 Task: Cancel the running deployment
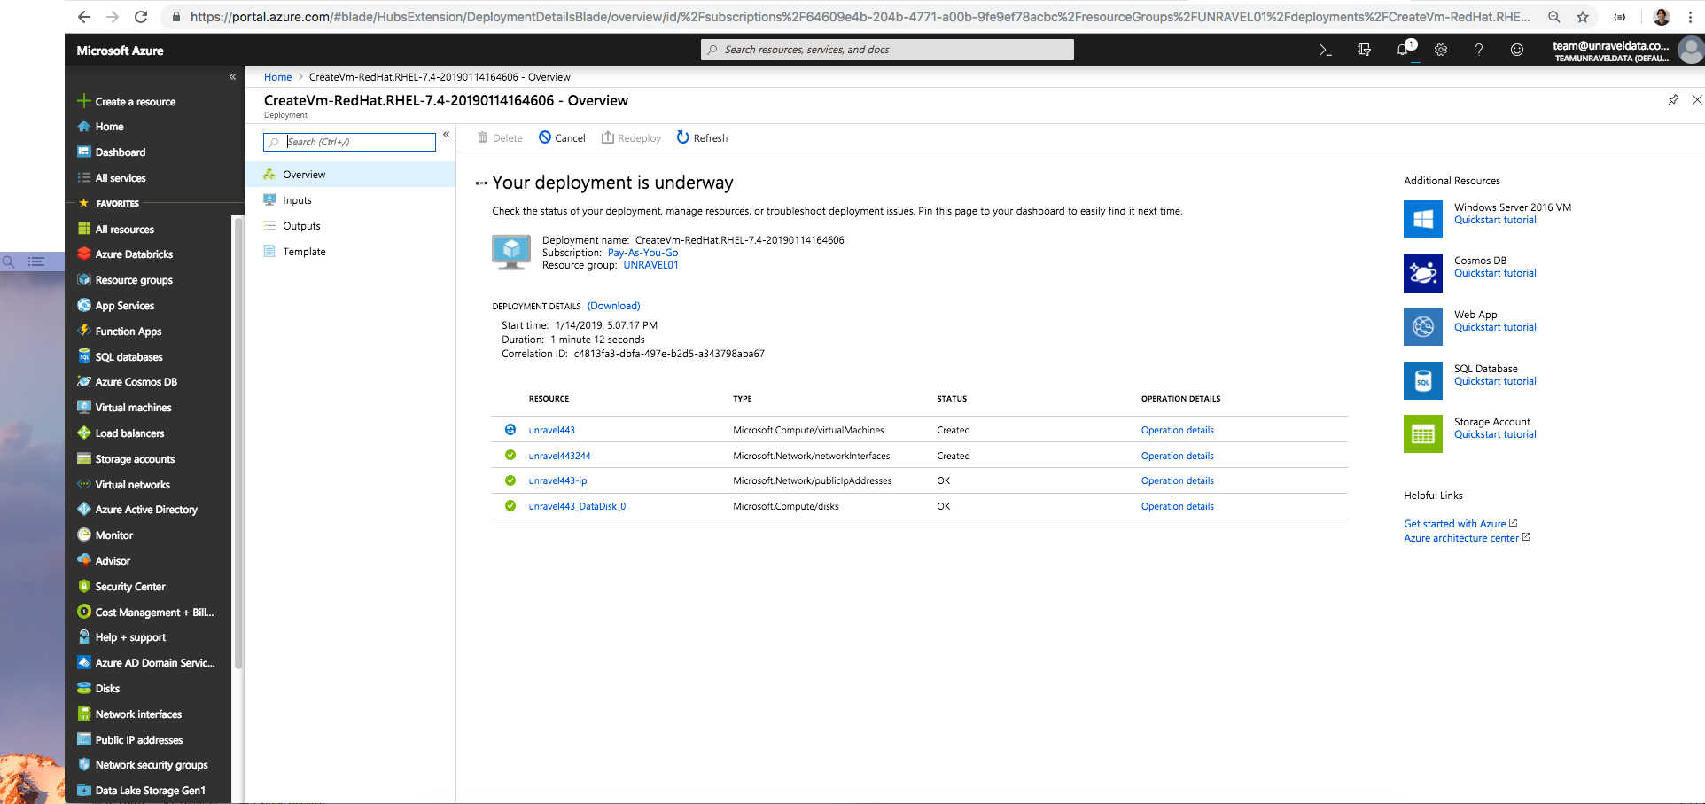(x=563, y=137)
